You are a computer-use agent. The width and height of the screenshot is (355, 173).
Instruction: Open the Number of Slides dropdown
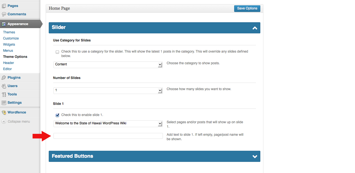pos(108,91)
